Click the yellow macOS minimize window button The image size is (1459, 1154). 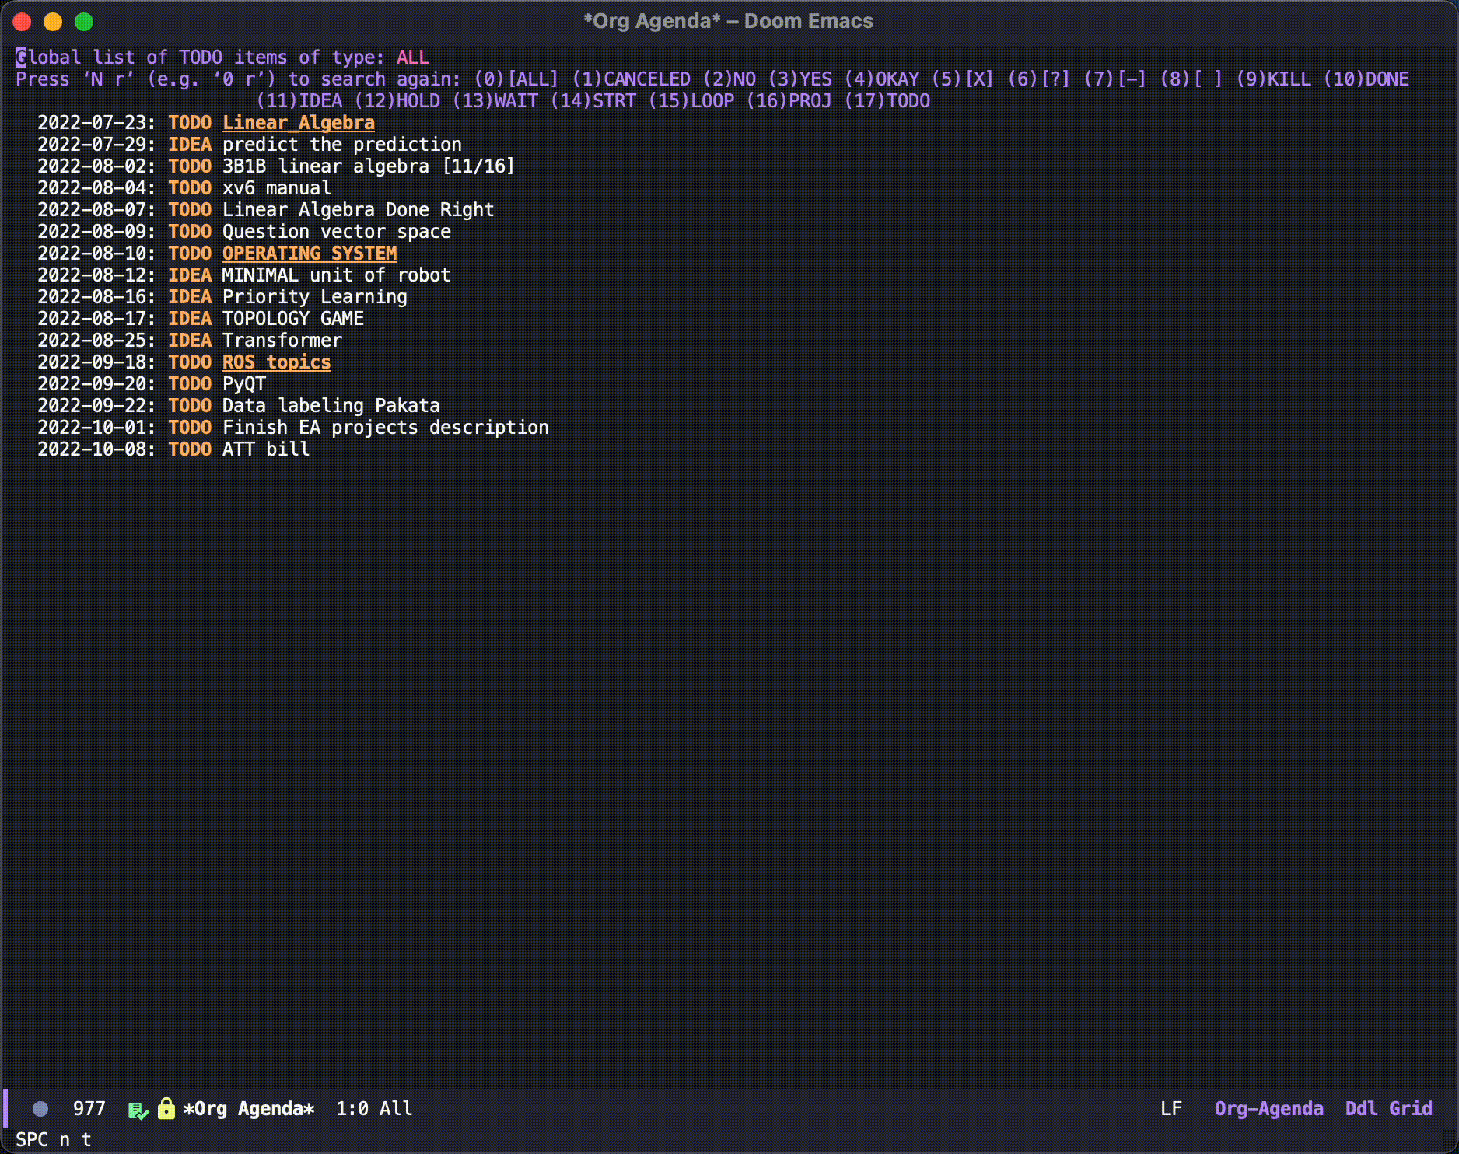(53, 22)
